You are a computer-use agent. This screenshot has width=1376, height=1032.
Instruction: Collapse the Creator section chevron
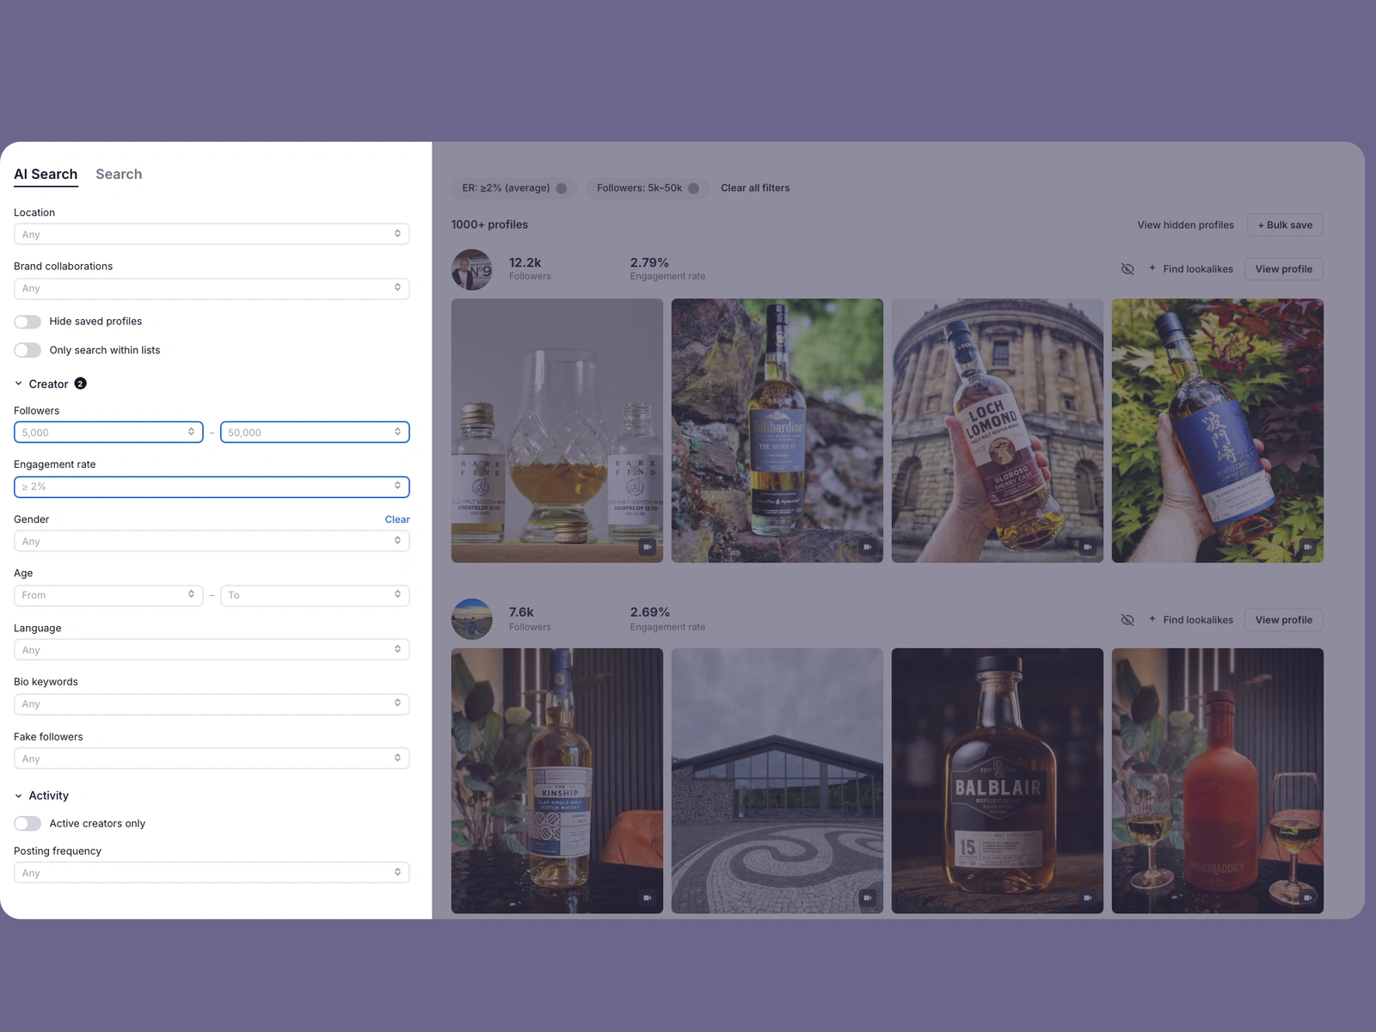coord(19,384)
